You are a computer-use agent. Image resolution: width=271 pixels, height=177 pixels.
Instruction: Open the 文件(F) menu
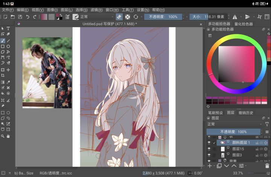click(x=8, y=10)
